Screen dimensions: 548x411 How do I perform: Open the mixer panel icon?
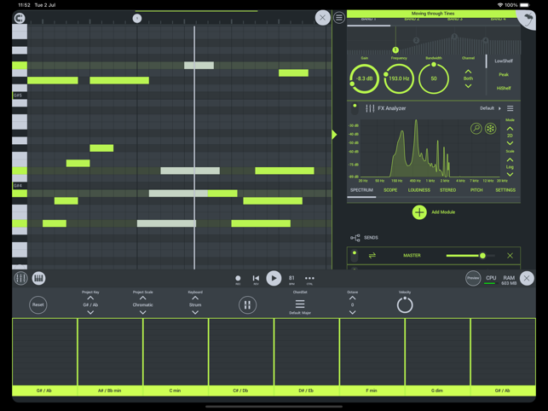pos(20,279)
